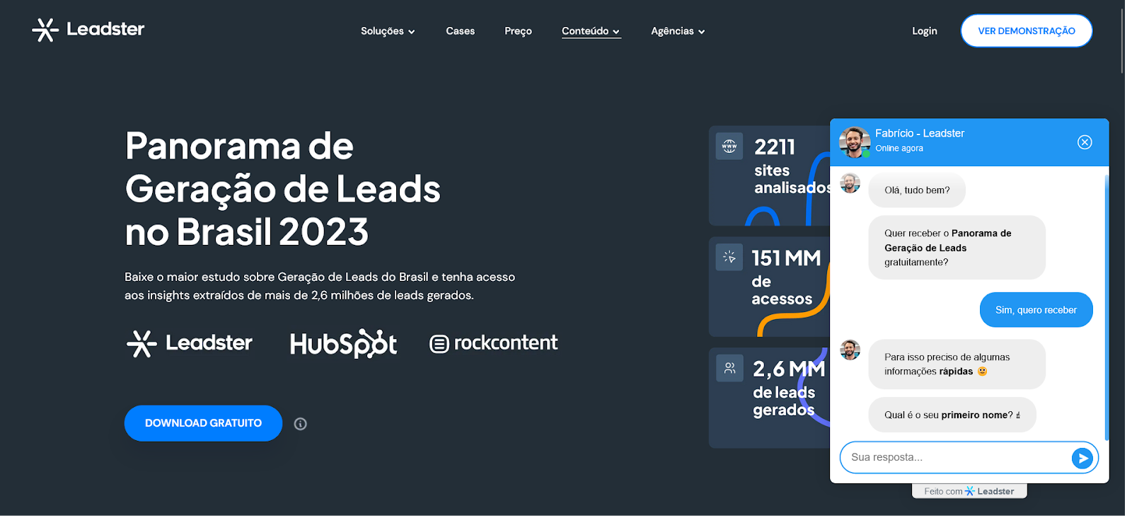Click the rockcontent logo
Screen dimensions: 1132x518
pyautogui.click(x=494, y=343)
